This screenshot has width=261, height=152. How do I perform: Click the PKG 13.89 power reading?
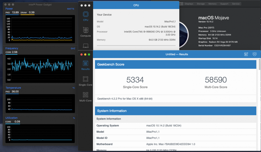12,13
